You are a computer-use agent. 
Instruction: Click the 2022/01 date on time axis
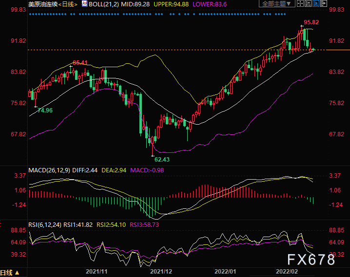tap(225, 272)
